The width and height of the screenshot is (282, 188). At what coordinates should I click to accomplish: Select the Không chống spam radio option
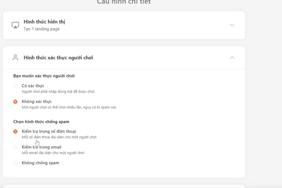[x=16, y=163]
